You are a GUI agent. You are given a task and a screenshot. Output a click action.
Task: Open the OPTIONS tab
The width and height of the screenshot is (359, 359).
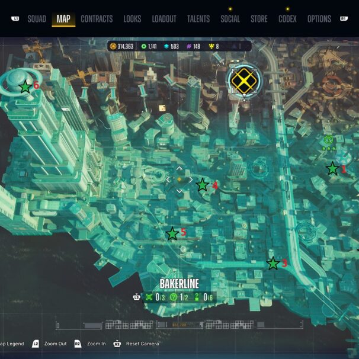(x=319, y=19)
